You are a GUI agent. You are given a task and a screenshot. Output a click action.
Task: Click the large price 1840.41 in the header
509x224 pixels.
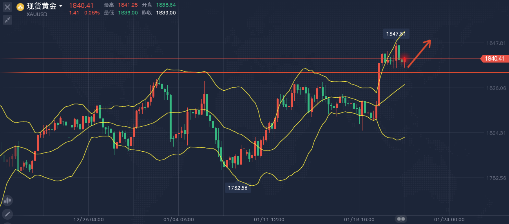[81, 5]
